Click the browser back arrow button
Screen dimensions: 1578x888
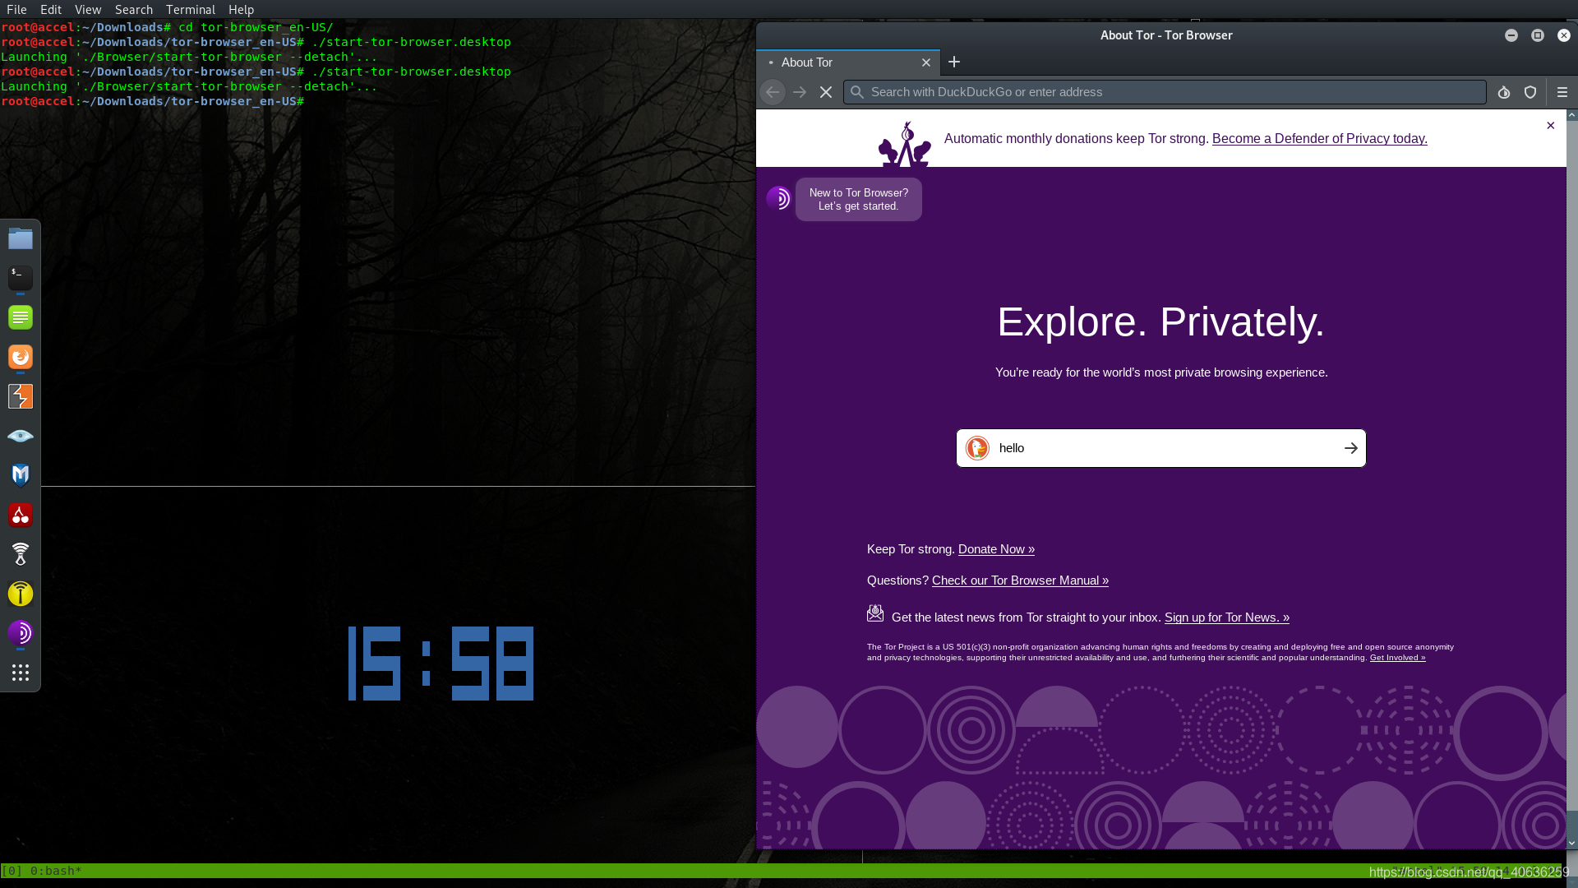tap(773, 92)
